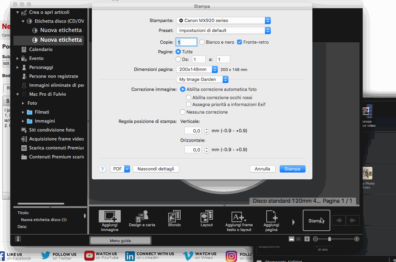396x262 pixels.
Task: Select the Nessuna correzione option
Action: [182, 112]
